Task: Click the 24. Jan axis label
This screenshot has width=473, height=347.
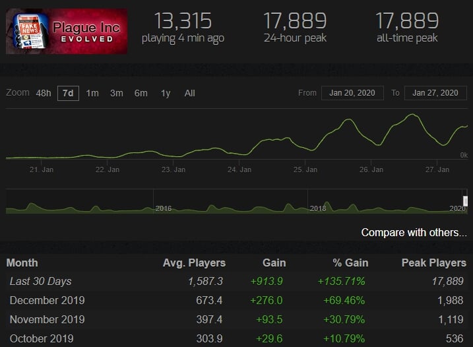Action: point(239,170)
